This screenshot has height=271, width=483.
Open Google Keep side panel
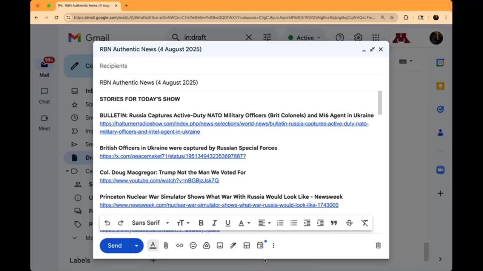pos(440,86)
